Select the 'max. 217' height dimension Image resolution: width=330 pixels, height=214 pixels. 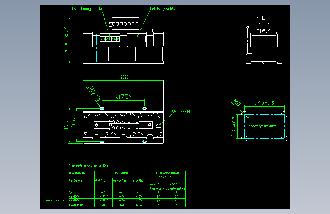(x=66, y=40)
